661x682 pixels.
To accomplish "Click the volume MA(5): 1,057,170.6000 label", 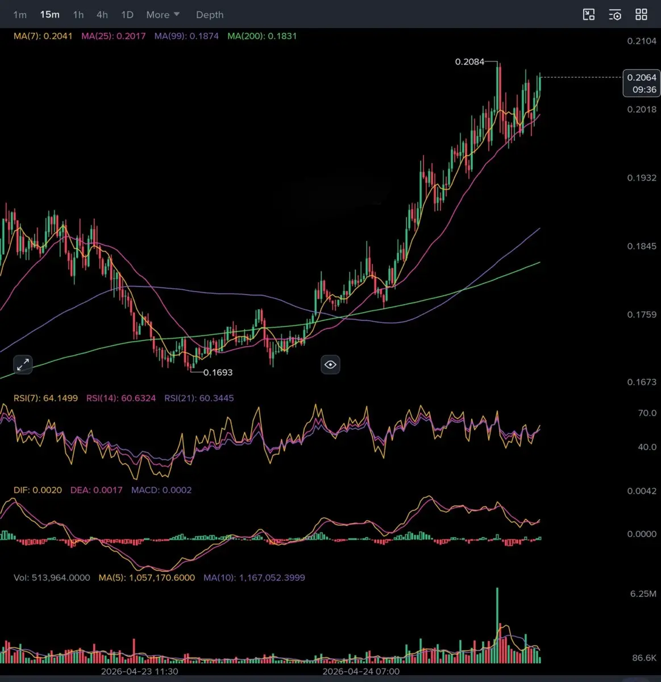I will pyautogui.click(x=147, y=577).
